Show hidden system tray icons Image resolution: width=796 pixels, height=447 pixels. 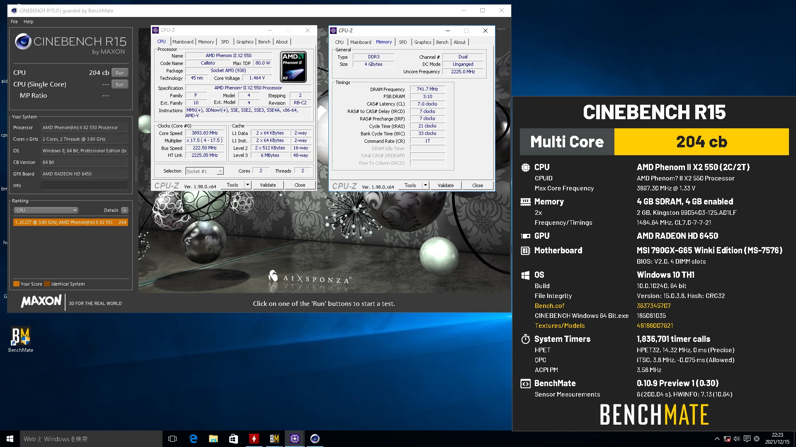(717, 439)
